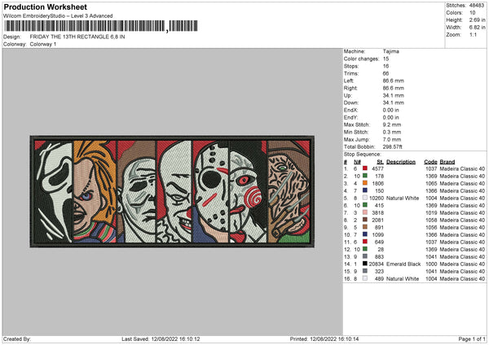Click Natural White description in stop 5
The width and height of the screenshot is (489, 345).
[403, 198]
